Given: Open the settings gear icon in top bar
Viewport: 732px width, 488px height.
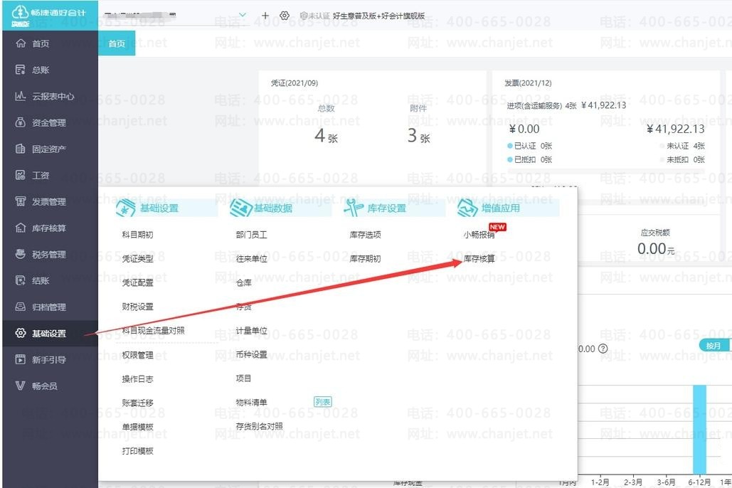Looking at the screenshot, I should coord(285,16).
